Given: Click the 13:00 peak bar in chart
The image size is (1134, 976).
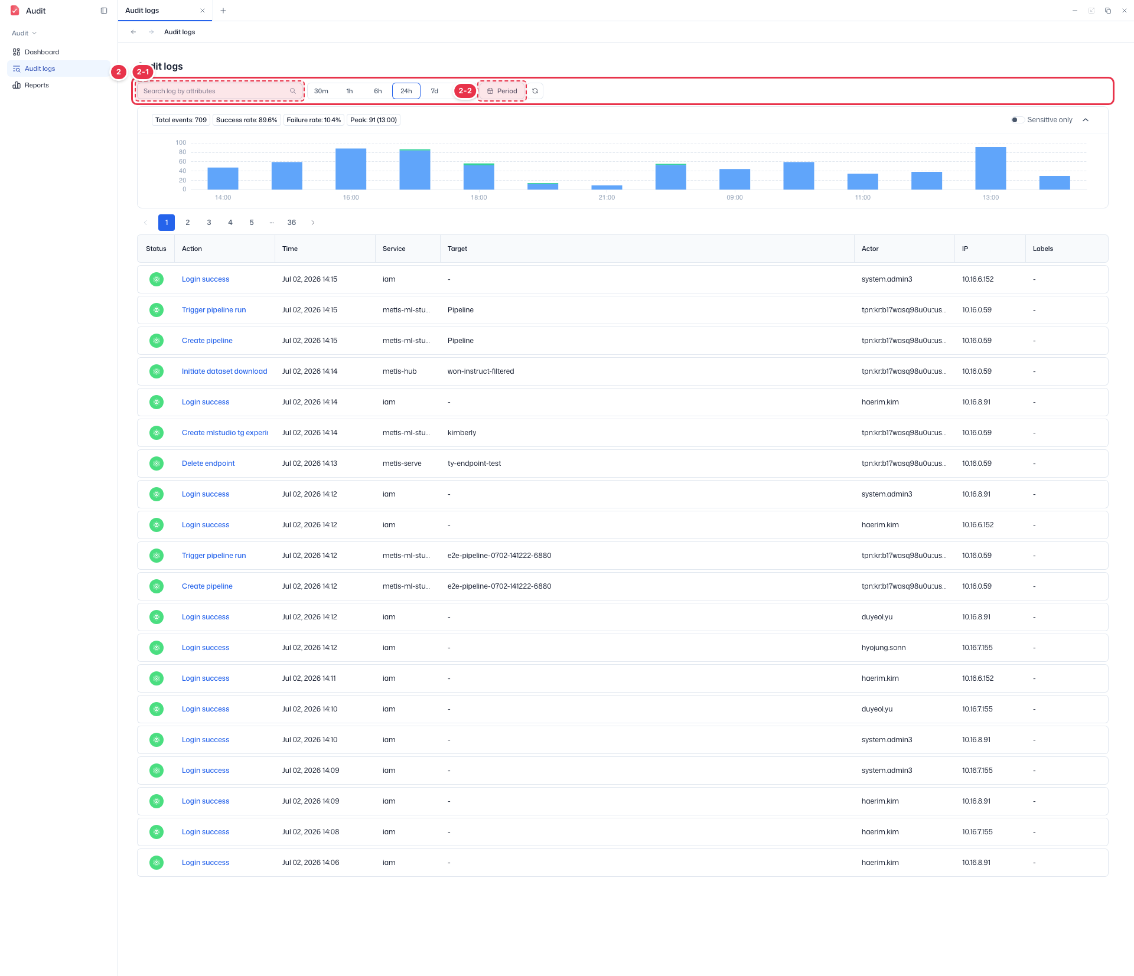Looking at the screenshot, I should click(x=990, y=168).
